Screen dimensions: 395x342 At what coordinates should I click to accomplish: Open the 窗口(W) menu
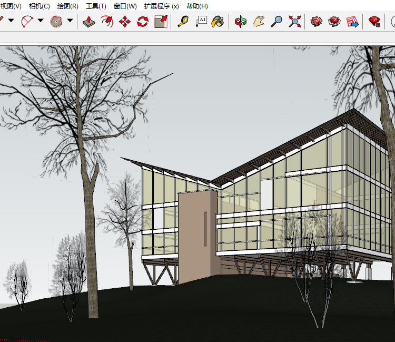pyautogui.click(x=125, y=6)
